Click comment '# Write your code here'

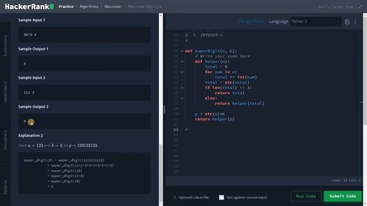(222, 56)
